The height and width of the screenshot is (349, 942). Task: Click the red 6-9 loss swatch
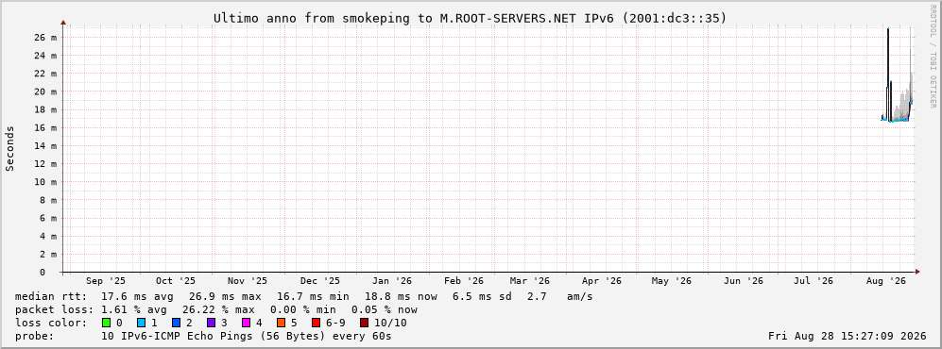[x=316, y=323]
